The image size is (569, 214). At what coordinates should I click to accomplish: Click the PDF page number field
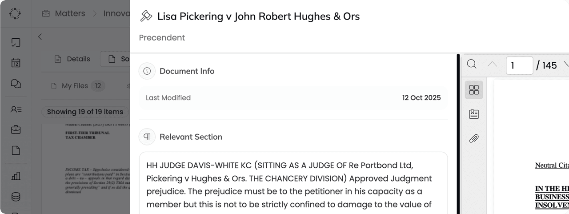(x=519, y=65)
